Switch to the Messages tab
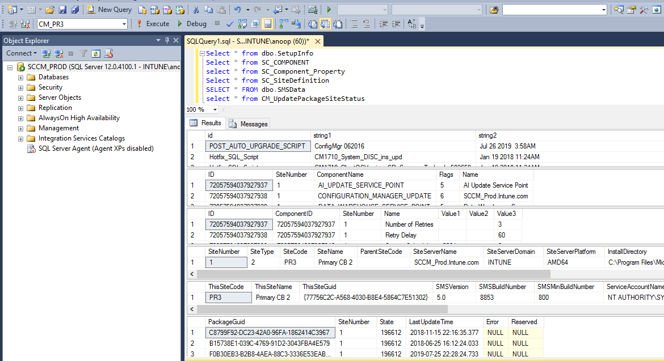Image resolution: width=664 pixels, height=361 pixels. pyautogui.click(x=249, y=124)
